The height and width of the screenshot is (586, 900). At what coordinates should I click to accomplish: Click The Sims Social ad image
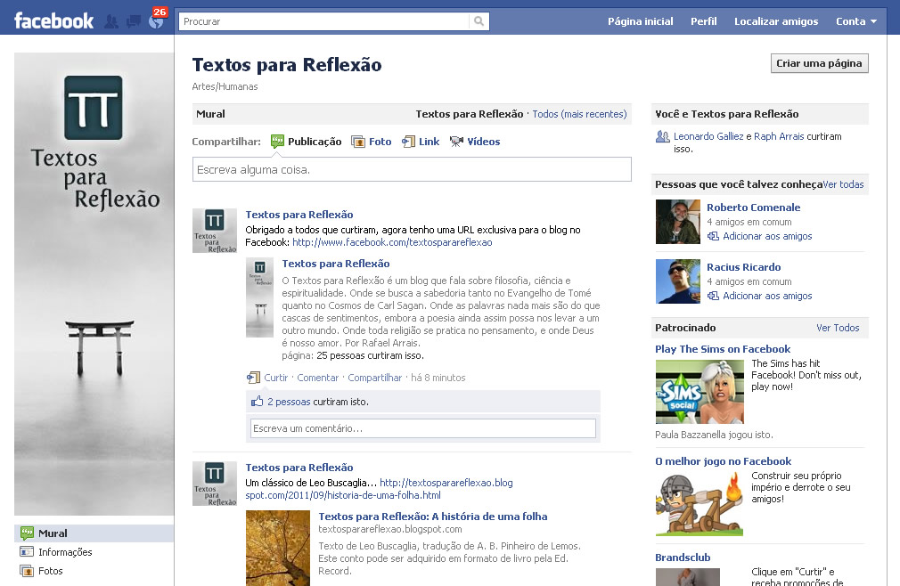(x=700, y=392)
